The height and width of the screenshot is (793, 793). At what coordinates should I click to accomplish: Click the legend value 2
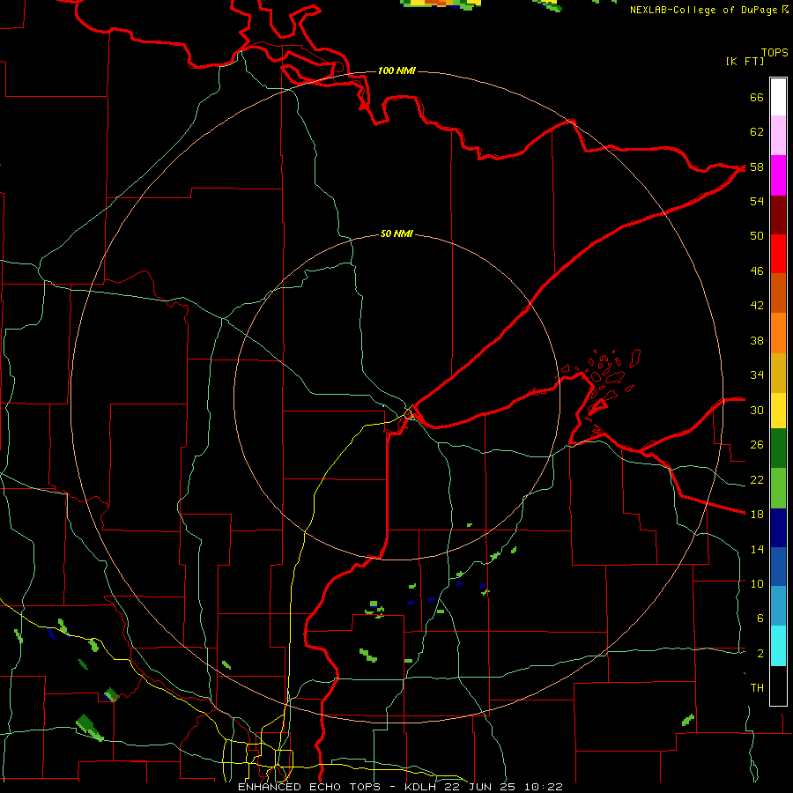(760, 654)
